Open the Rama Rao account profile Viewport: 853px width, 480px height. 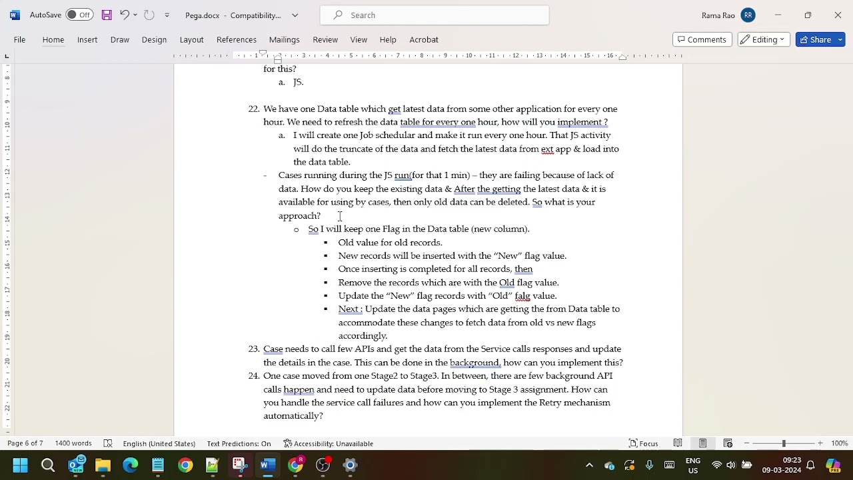728,15
